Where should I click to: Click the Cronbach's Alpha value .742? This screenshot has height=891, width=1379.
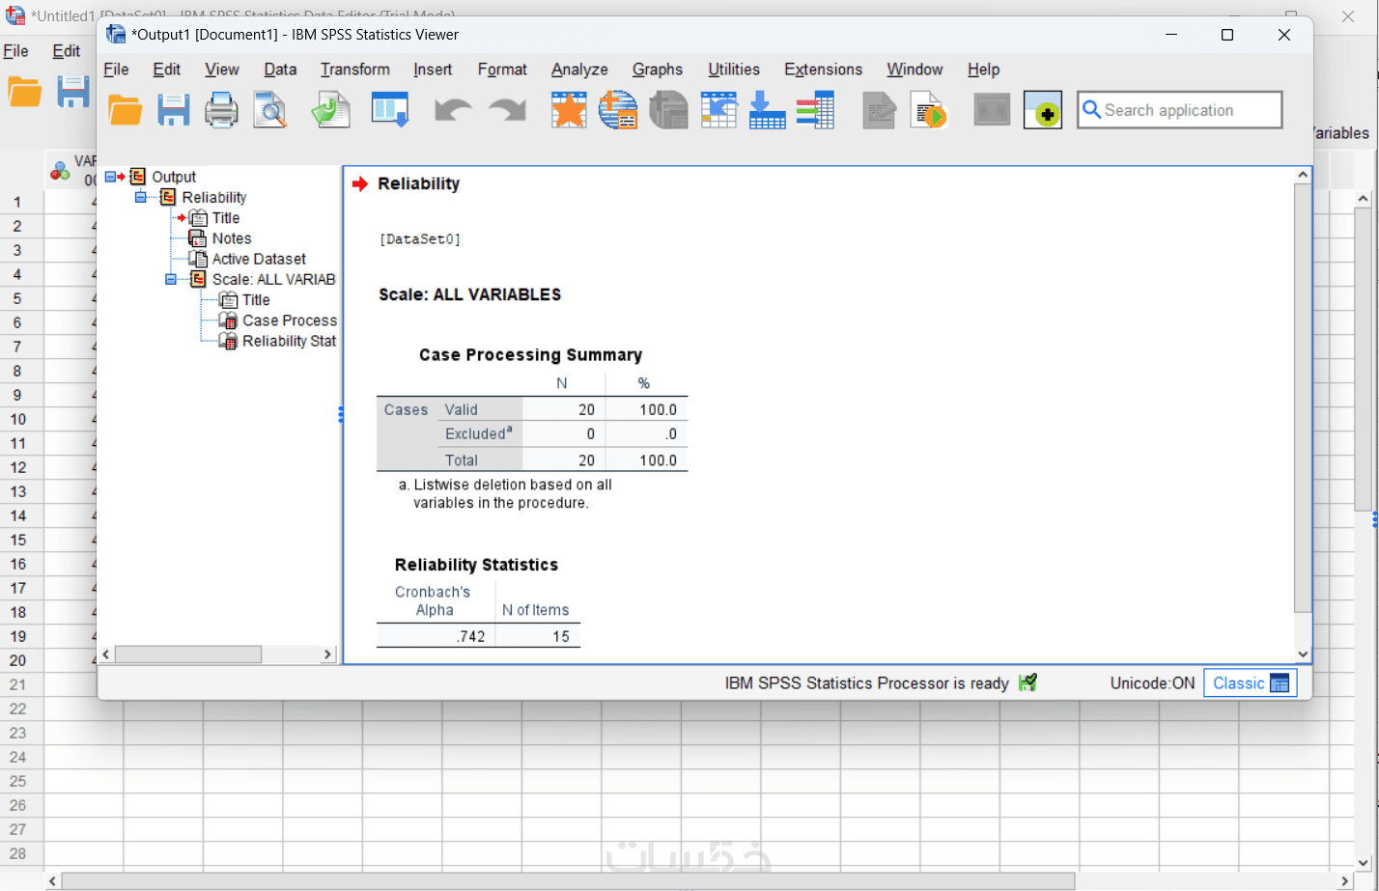point(471,636)
